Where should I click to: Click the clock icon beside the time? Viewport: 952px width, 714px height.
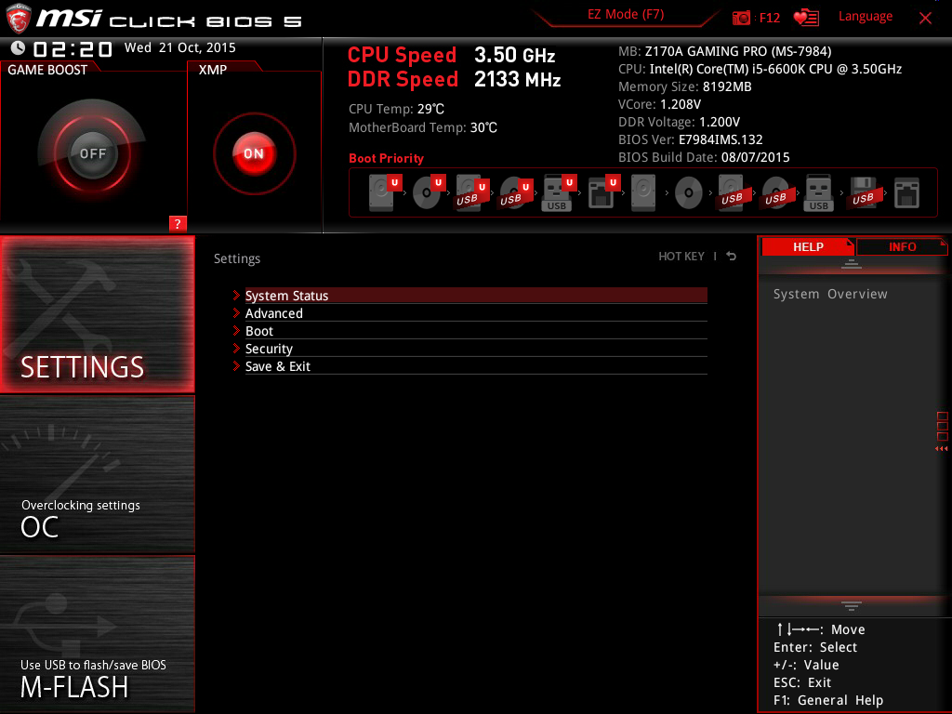(19, 48)
